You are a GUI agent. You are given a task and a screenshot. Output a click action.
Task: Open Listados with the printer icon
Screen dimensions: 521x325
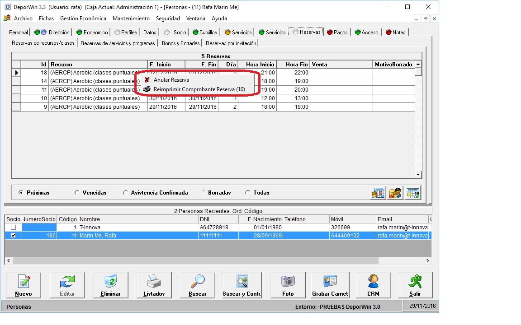[154, 285]
